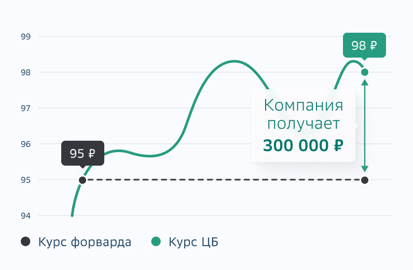Click the bottom start of the green curve

(72, 214)
